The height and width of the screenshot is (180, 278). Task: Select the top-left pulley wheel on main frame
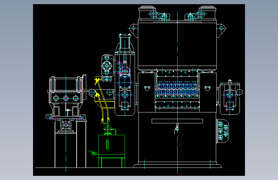pos(154,14)
